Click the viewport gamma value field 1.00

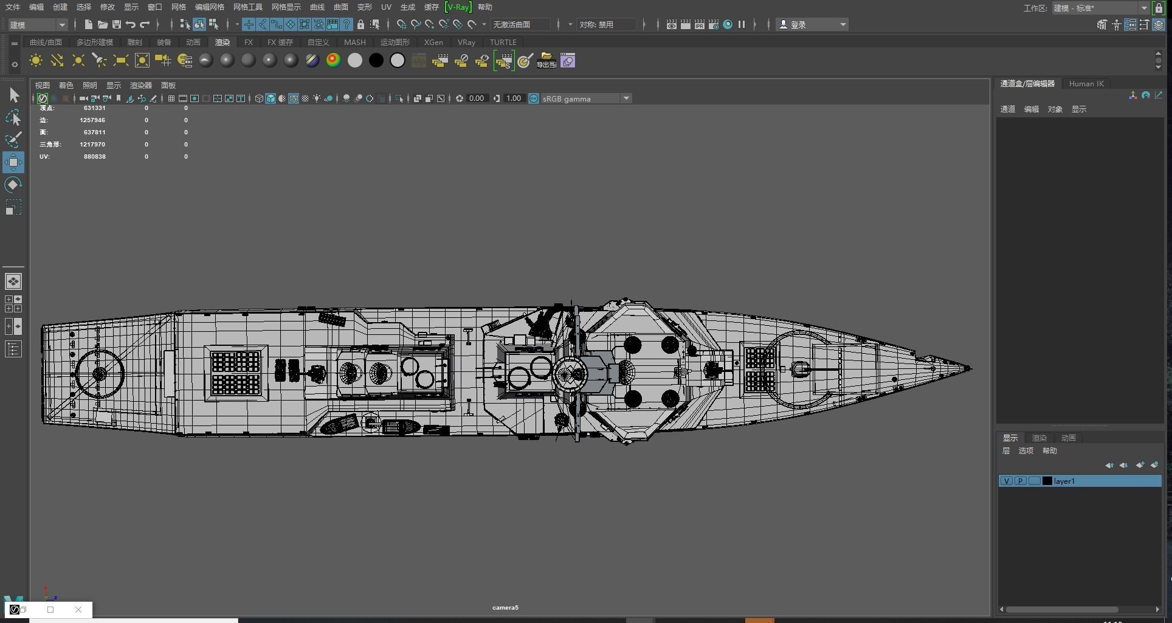514,98
